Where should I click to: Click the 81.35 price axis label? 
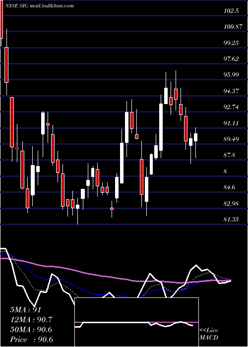pos(231,220)
